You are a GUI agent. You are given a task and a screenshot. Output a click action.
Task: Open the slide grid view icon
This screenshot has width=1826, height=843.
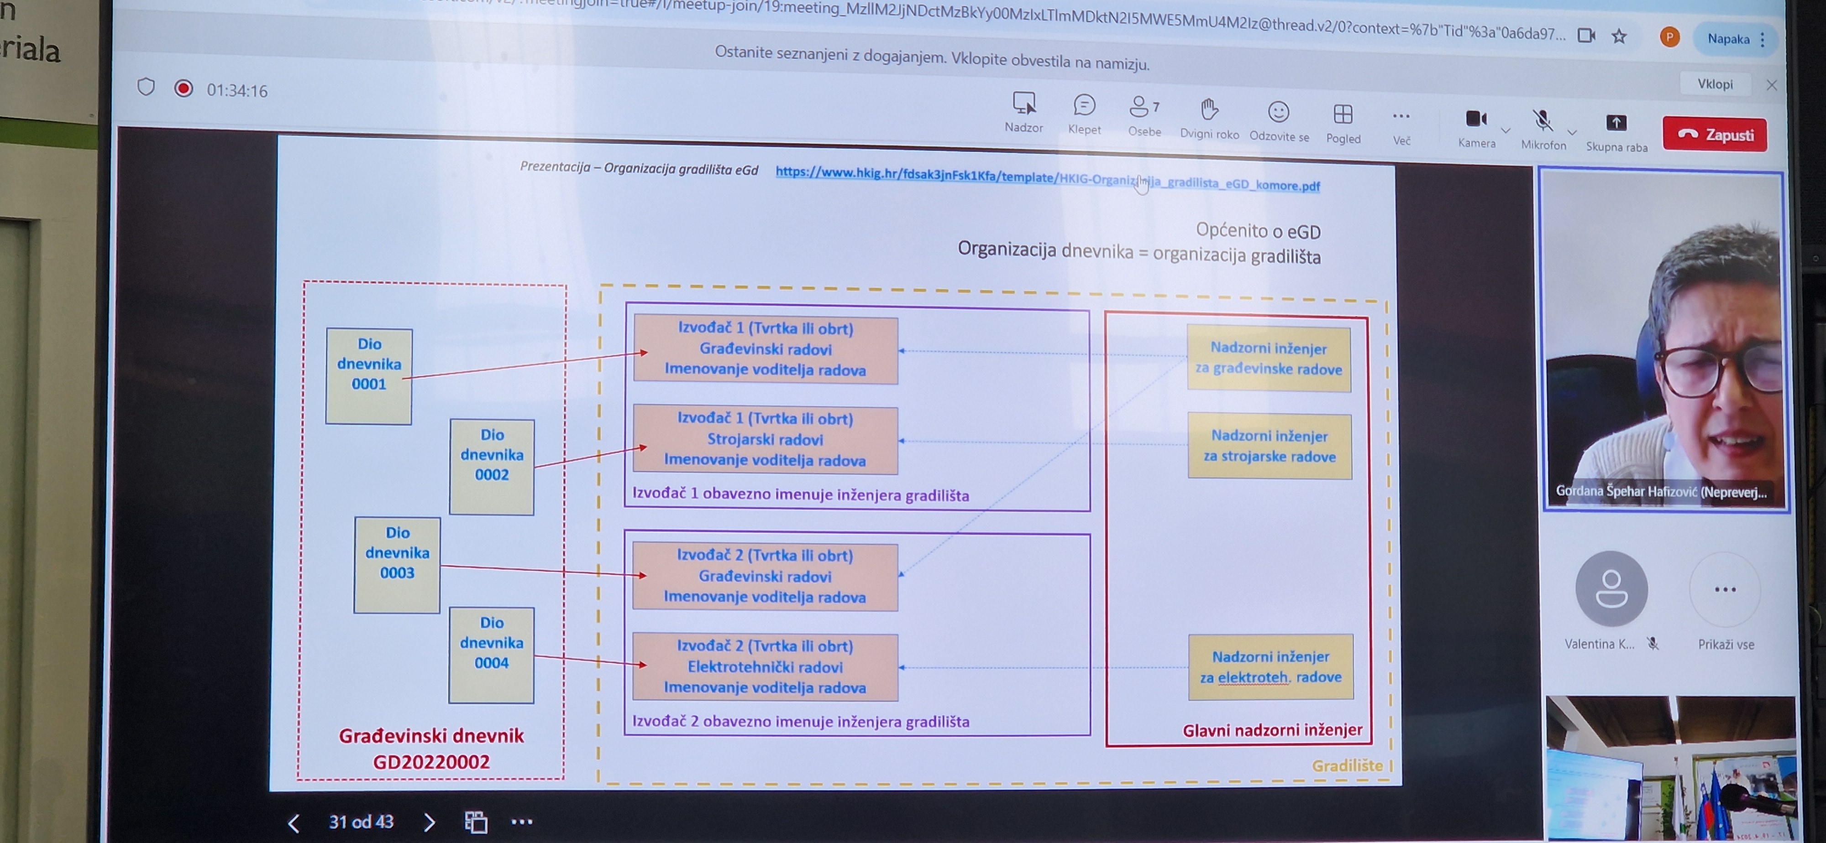(x=476, y=822)
